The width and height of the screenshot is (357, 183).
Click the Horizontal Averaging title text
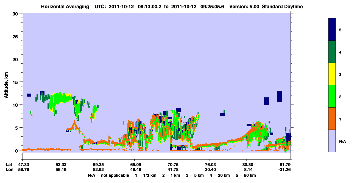(x=65, y=7)
